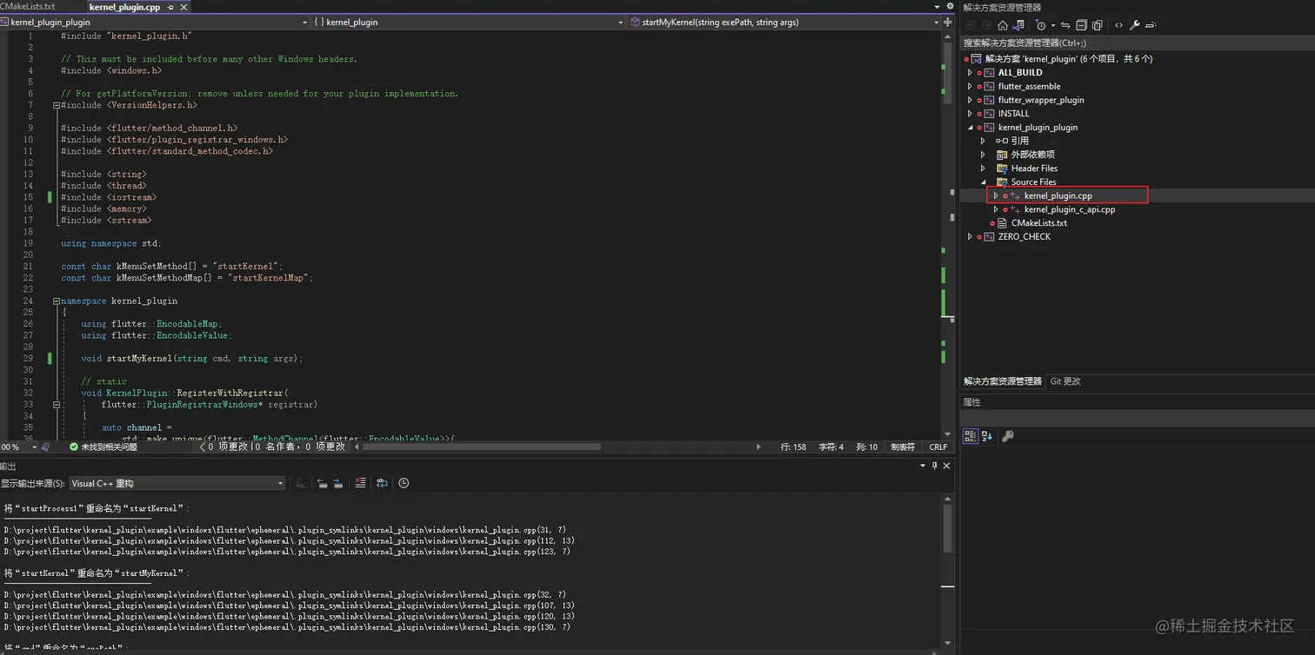
Task: Expand the Header Files folder
Action: pos(983,169)
